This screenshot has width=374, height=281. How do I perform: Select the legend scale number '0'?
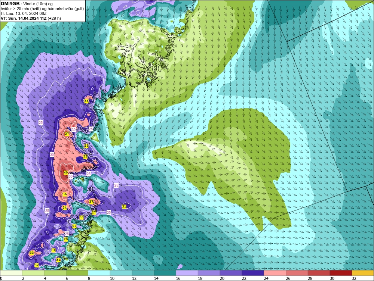(x=1, y=278)
